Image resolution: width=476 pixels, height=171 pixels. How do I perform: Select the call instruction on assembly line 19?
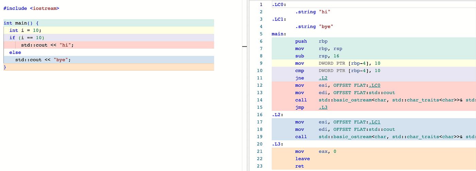(386, 137)
